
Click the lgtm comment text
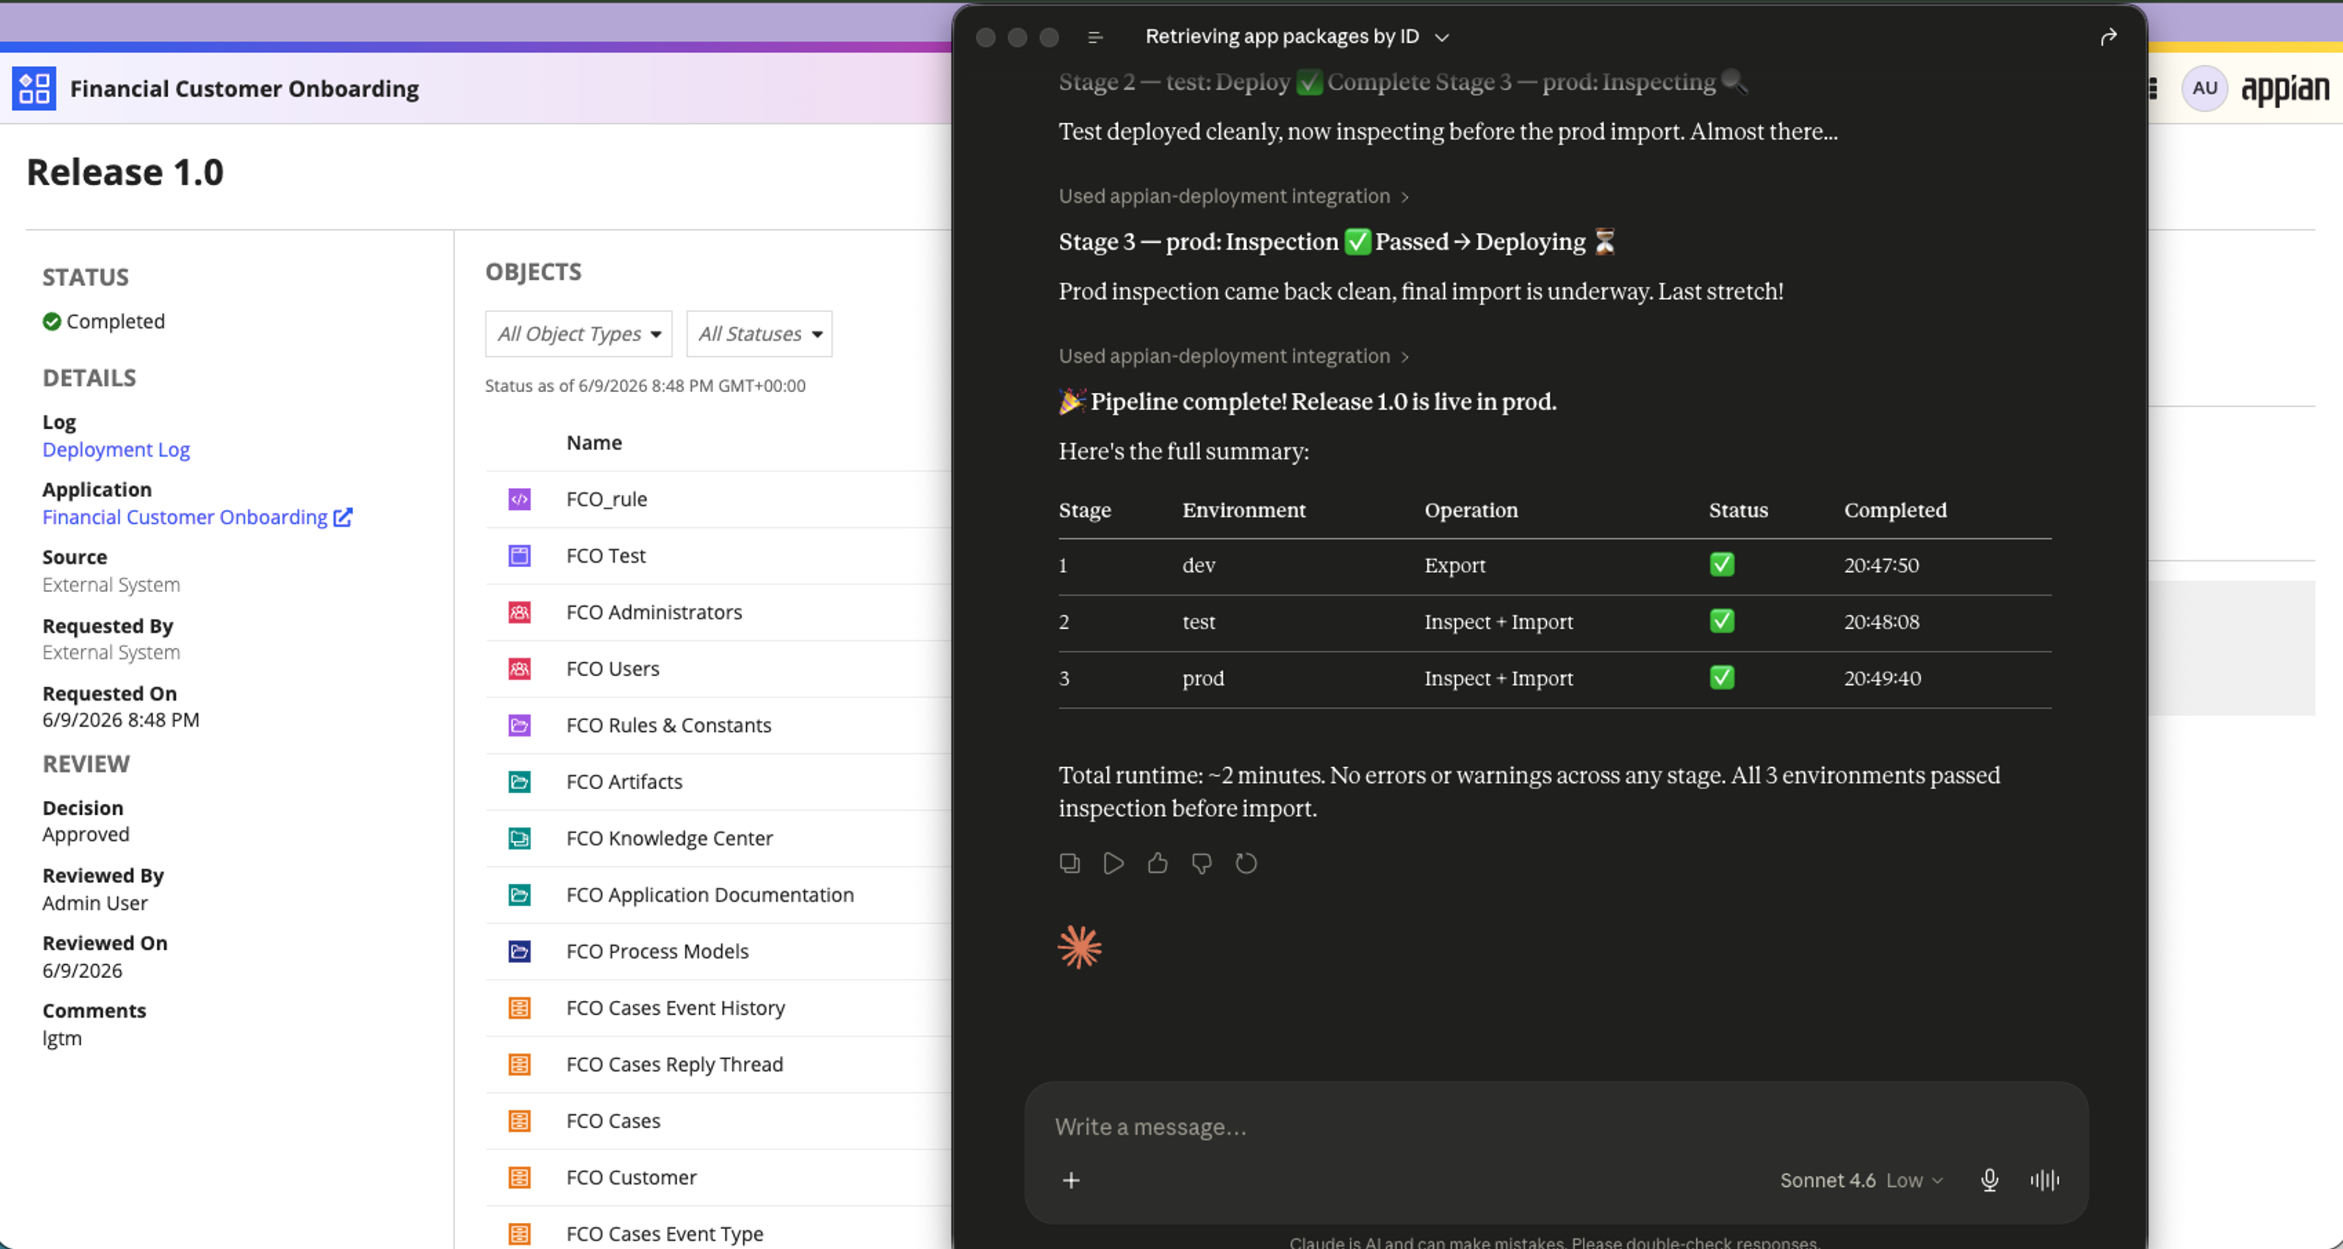[62, 1038]
